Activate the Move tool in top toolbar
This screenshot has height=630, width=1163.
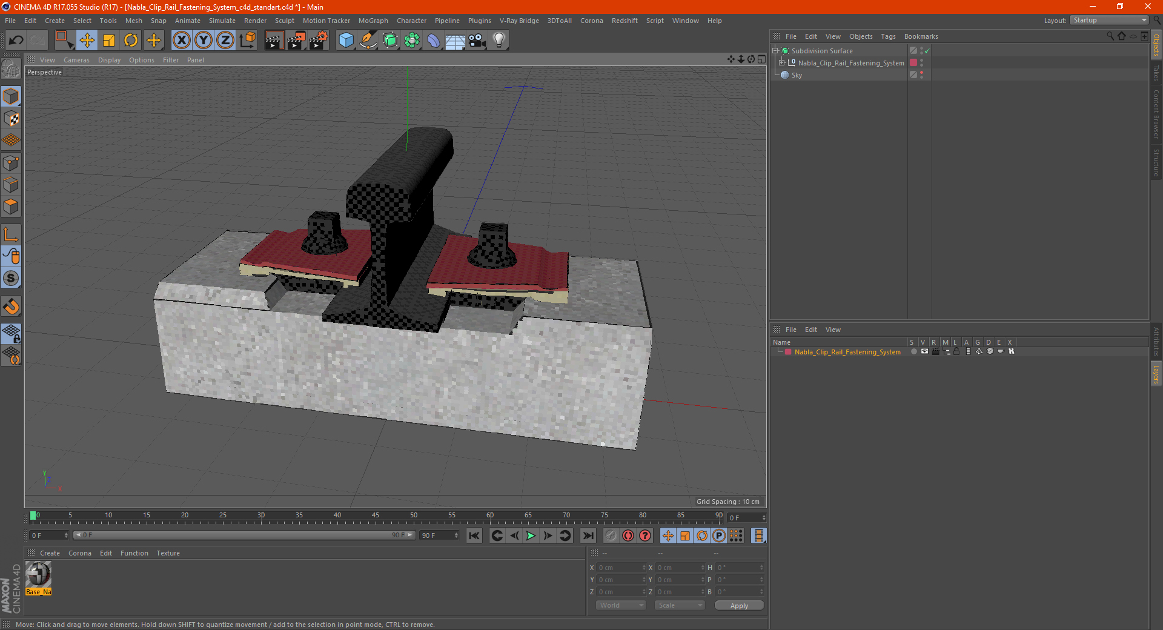click(x=87, y=41)
